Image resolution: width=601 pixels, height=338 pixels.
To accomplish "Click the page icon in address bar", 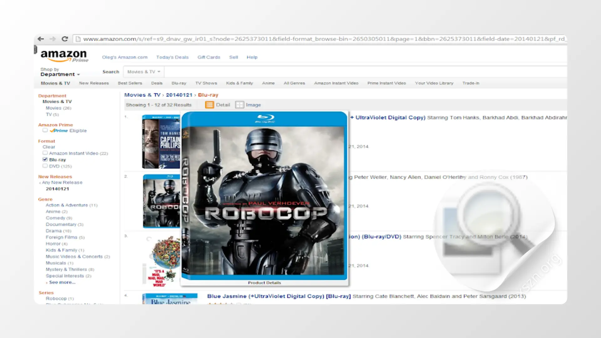I will (x=78, y=39).
